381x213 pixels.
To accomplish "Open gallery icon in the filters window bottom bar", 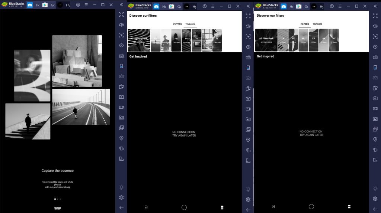I will pos(273,206).
